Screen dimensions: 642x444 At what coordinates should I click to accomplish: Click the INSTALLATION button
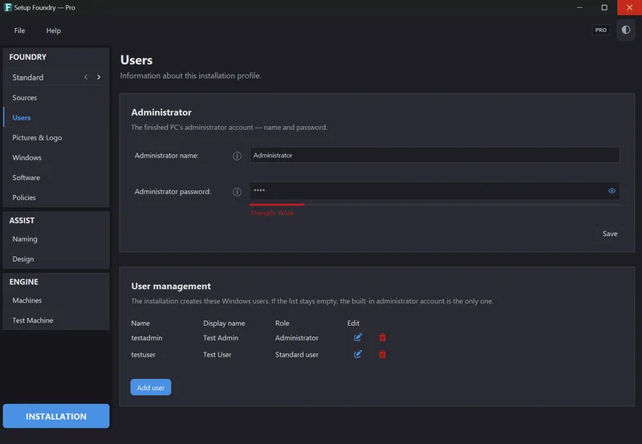(56, 416)
